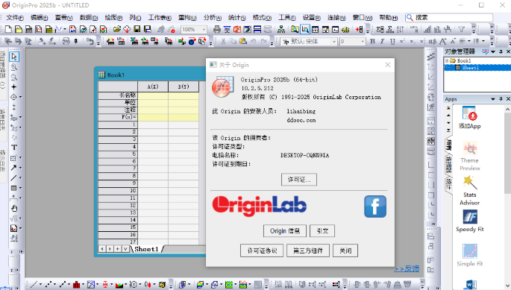This screenshot has width=511, height=290.
Task: Select the Pointer tool in left toolbar
Action: [14, 57]
